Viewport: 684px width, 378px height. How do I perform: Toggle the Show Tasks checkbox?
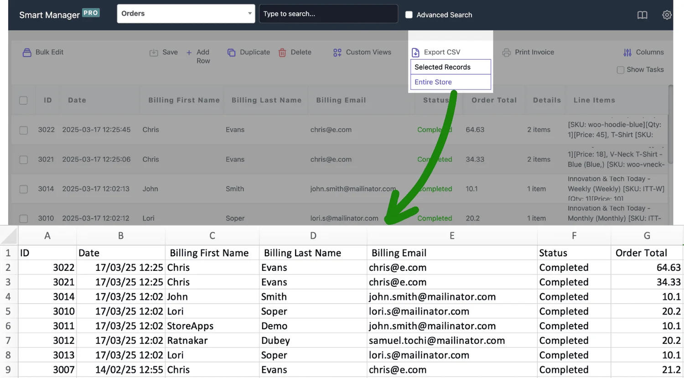coord(620,70)
